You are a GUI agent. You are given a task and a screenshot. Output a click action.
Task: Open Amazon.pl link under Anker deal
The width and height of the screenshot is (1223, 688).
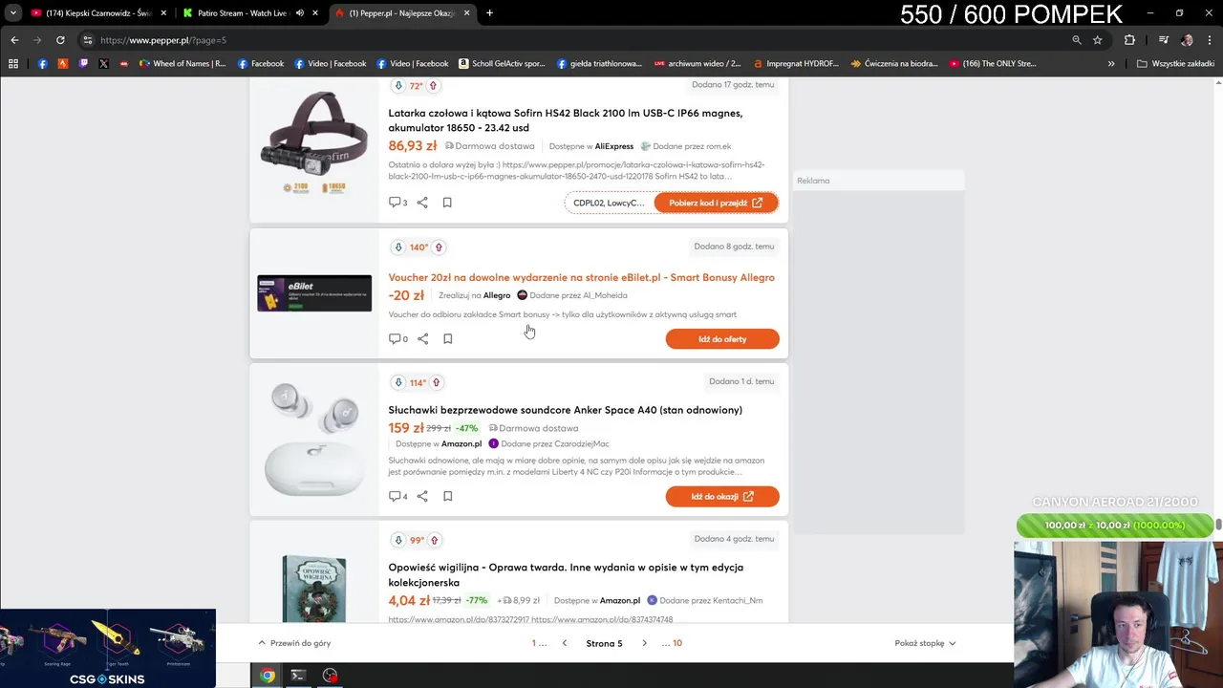coord(461,444)
